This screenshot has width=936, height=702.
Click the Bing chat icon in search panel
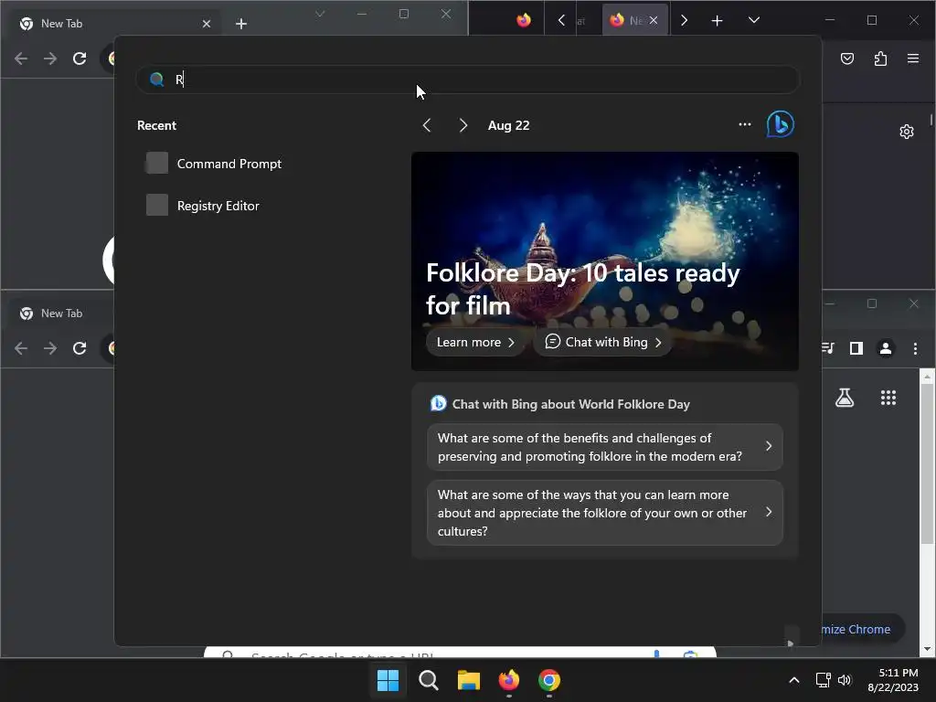click(x=781, y=124)
